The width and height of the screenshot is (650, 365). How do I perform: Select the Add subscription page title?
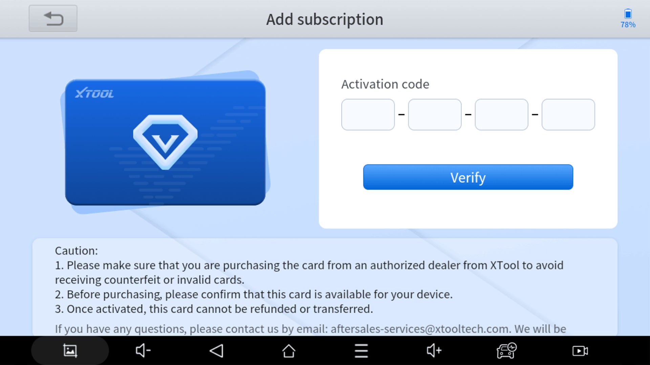(x=325, y=19)
